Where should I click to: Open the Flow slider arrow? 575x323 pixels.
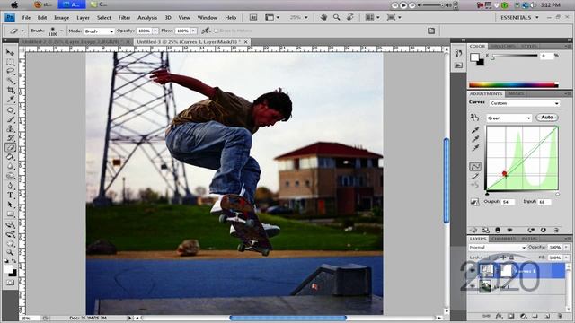(193, 31)
